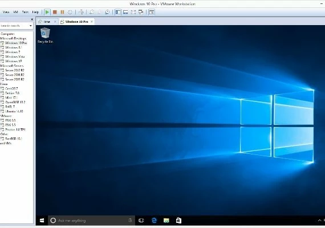The image size is (325, 228).
Task: Select My Computer at the top of the library
Action: coord(7,34)
